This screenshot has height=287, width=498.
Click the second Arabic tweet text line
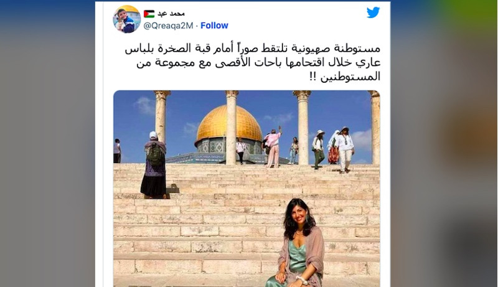click(x=258, y=62)
